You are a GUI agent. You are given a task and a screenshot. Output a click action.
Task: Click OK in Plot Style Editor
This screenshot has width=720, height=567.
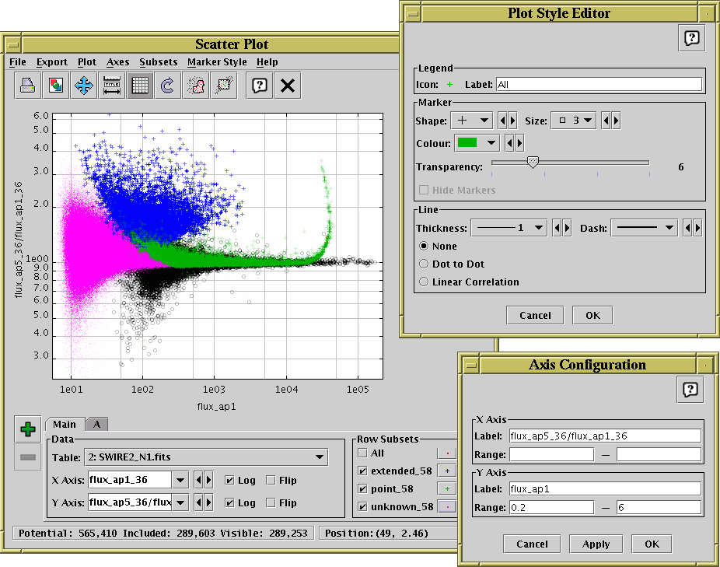click(x=592, y=315)
